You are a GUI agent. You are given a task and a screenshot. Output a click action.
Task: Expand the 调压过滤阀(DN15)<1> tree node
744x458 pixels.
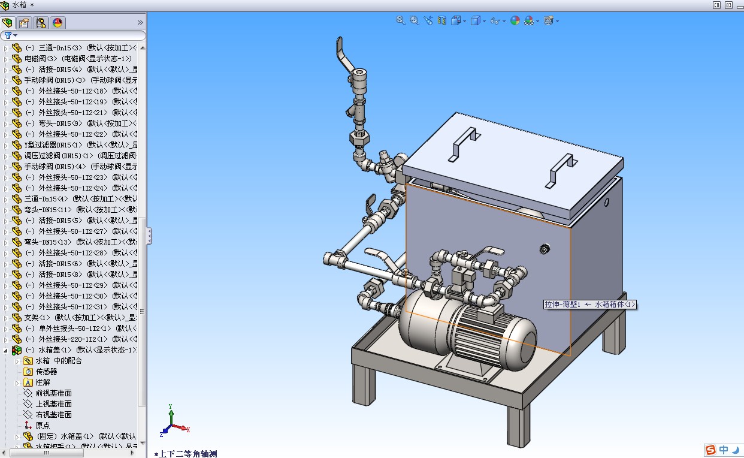[7, 156]
